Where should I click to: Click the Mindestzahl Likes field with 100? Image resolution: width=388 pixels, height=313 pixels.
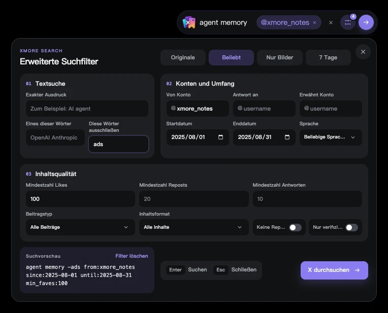pos(80,199)
